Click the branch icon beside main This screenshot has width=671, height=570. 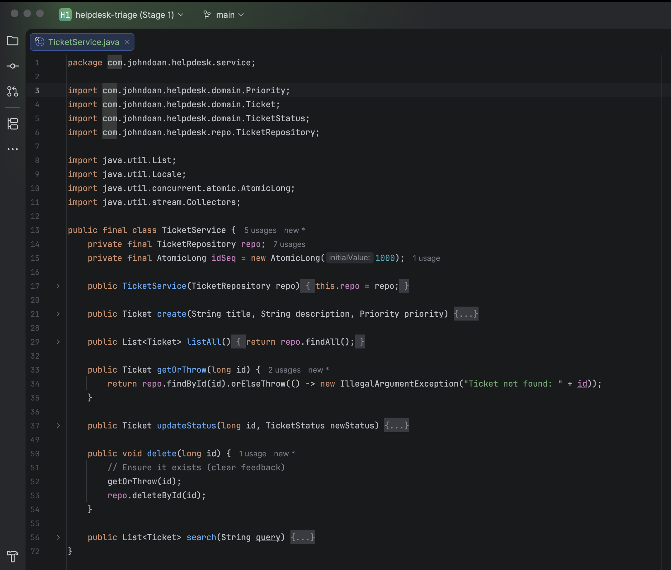pyautogui.click(x=207, y=15)
